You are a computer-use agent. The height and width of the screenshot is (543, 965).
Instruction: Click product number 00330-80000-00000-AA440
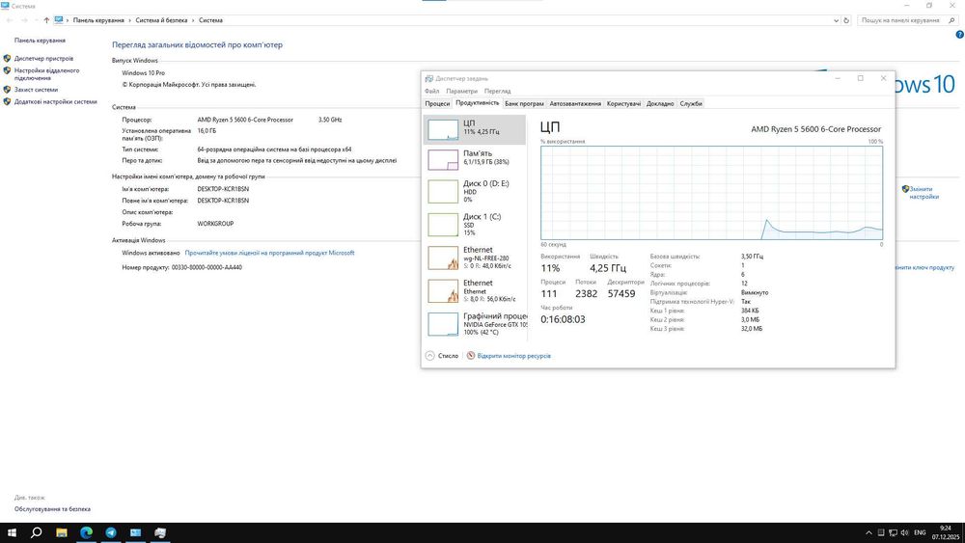point(207,267)
